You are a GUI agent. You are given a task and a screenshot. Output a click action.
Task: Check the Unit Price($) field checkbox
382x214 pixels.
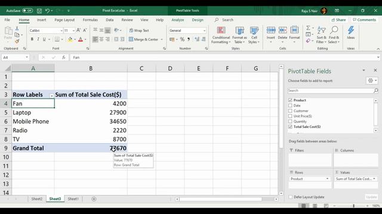pos(290,117)
